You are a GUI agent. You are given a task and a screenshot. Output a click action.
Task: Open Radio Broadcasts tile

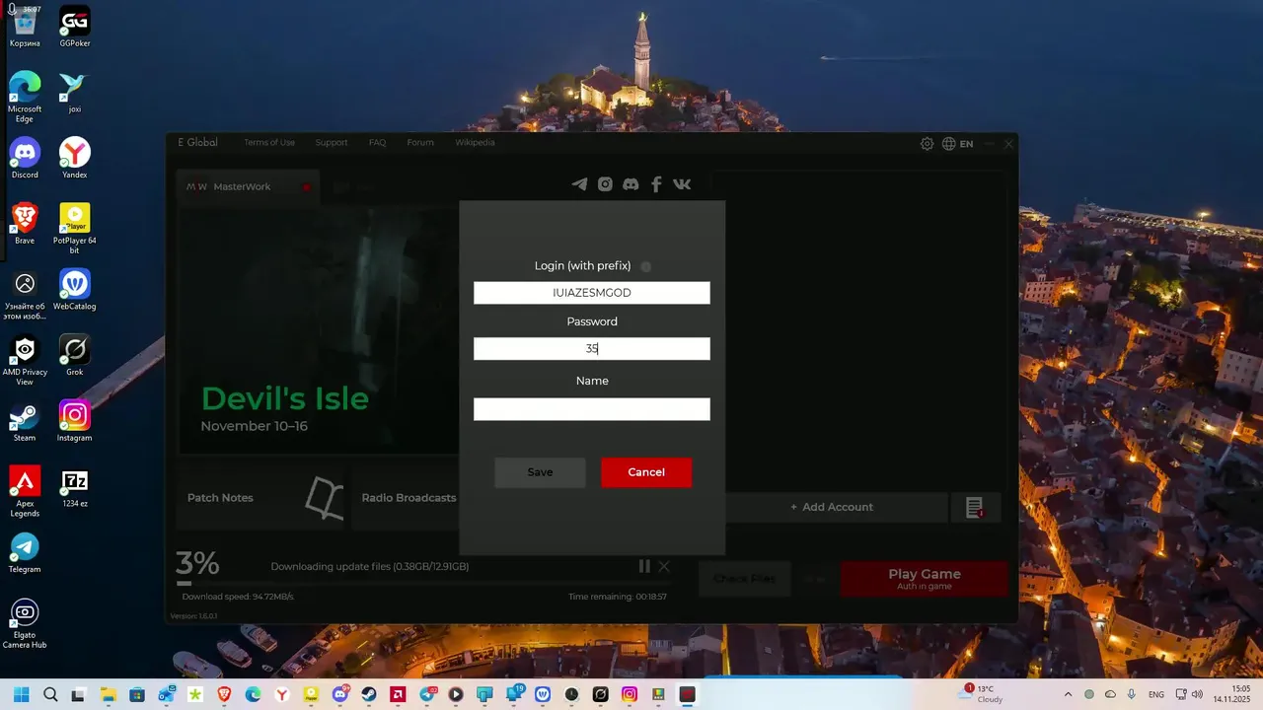(x=406, y=498)
